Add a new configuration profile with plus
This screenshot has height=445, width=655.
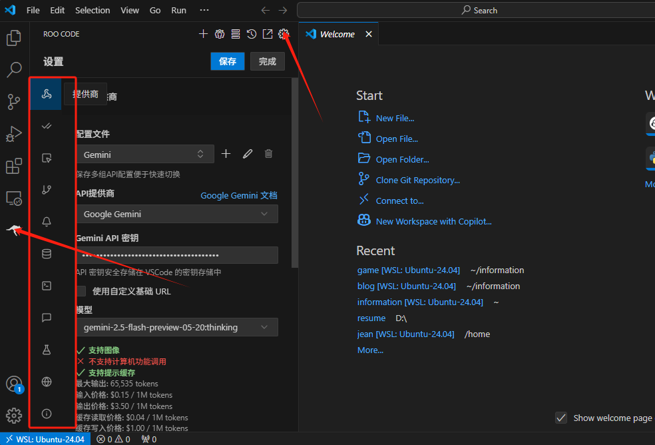(226, 154)
